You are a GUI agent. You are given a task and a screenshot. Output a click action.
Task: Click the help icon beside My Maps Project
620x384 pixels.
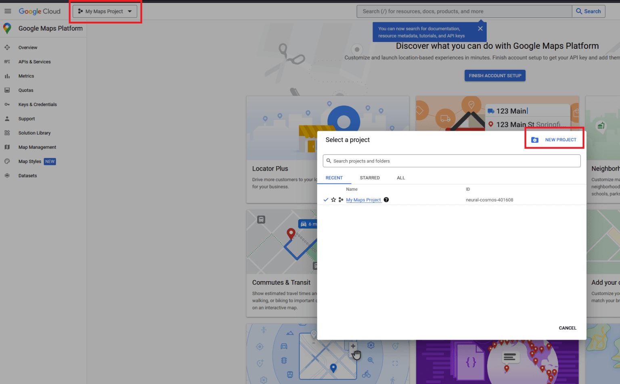pyautogui.click(x=386, y=200)
